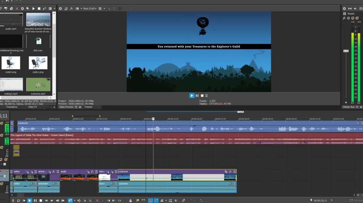Go to Start of project button
363x203 pixels.
coord(46,201)
